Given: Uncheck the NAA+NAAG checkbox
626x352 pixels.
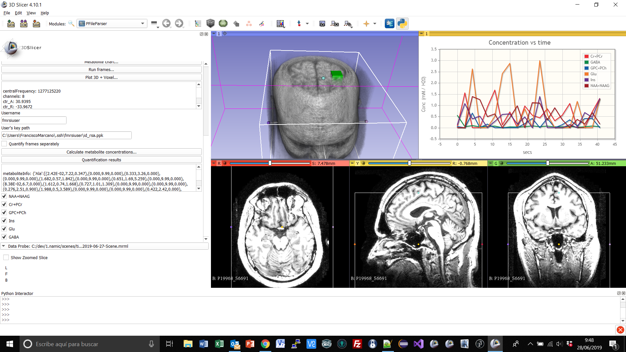Looking at the screenshot, I should [x=4, y=196].
